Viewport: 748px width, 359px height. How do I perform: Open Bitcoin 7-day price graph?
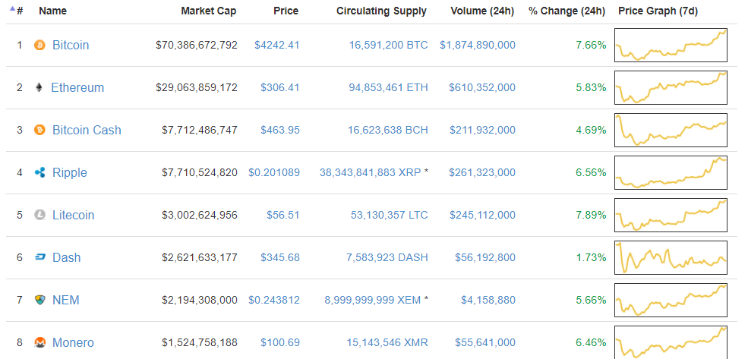[671, 45]
